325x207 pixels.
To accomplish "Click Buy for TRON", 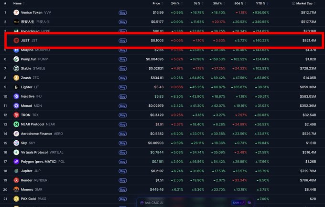I will click(123, 115).
